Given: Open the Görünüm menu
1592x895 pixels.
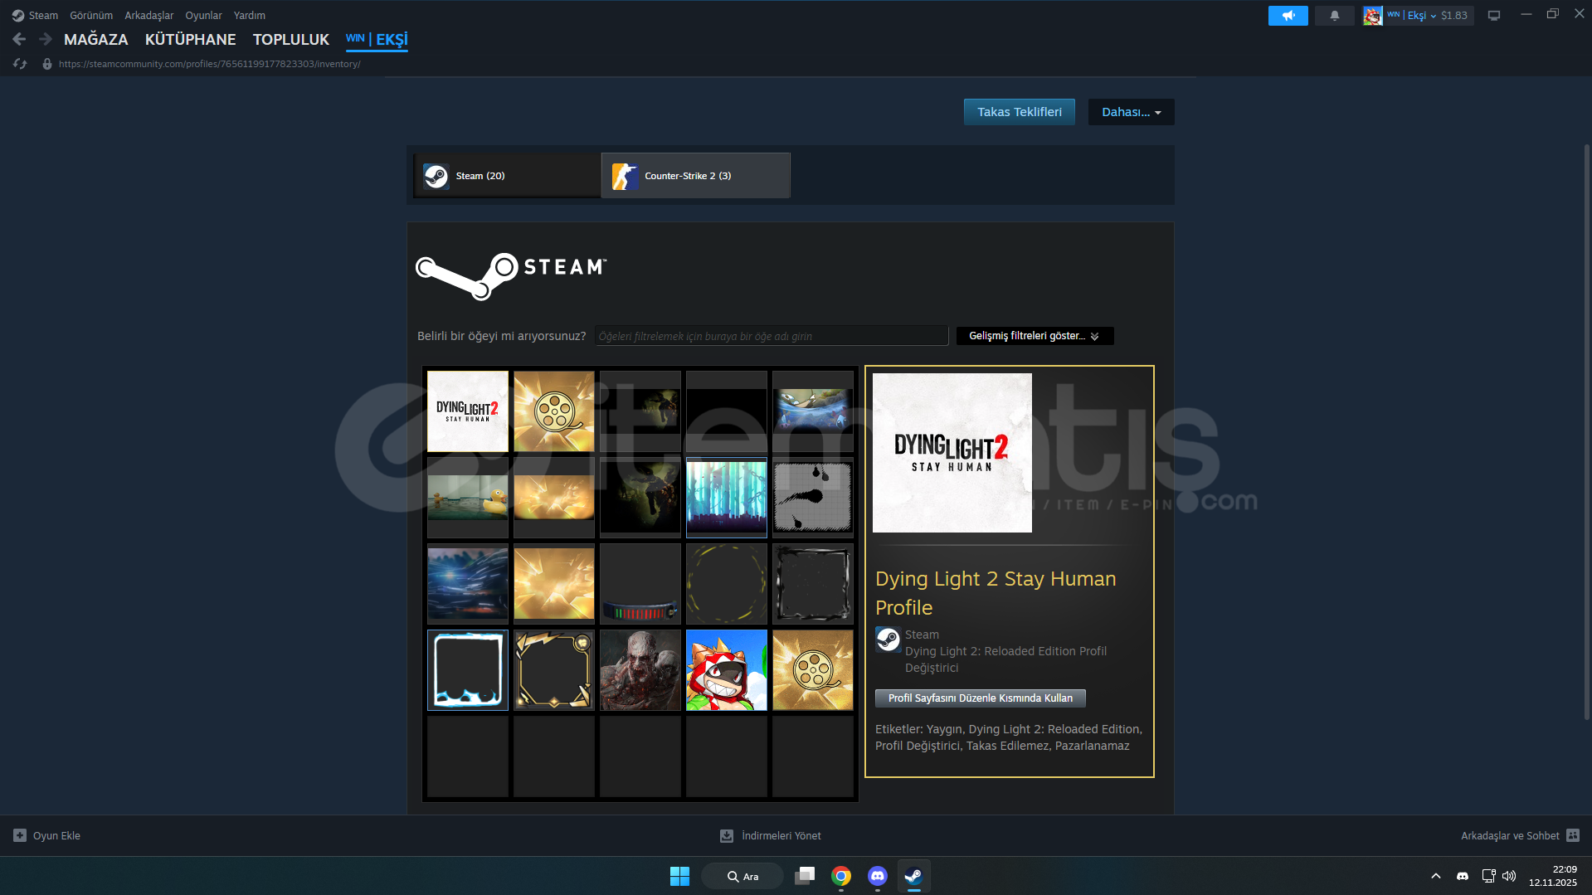Looking at the screenshot, I should (91, 16).
